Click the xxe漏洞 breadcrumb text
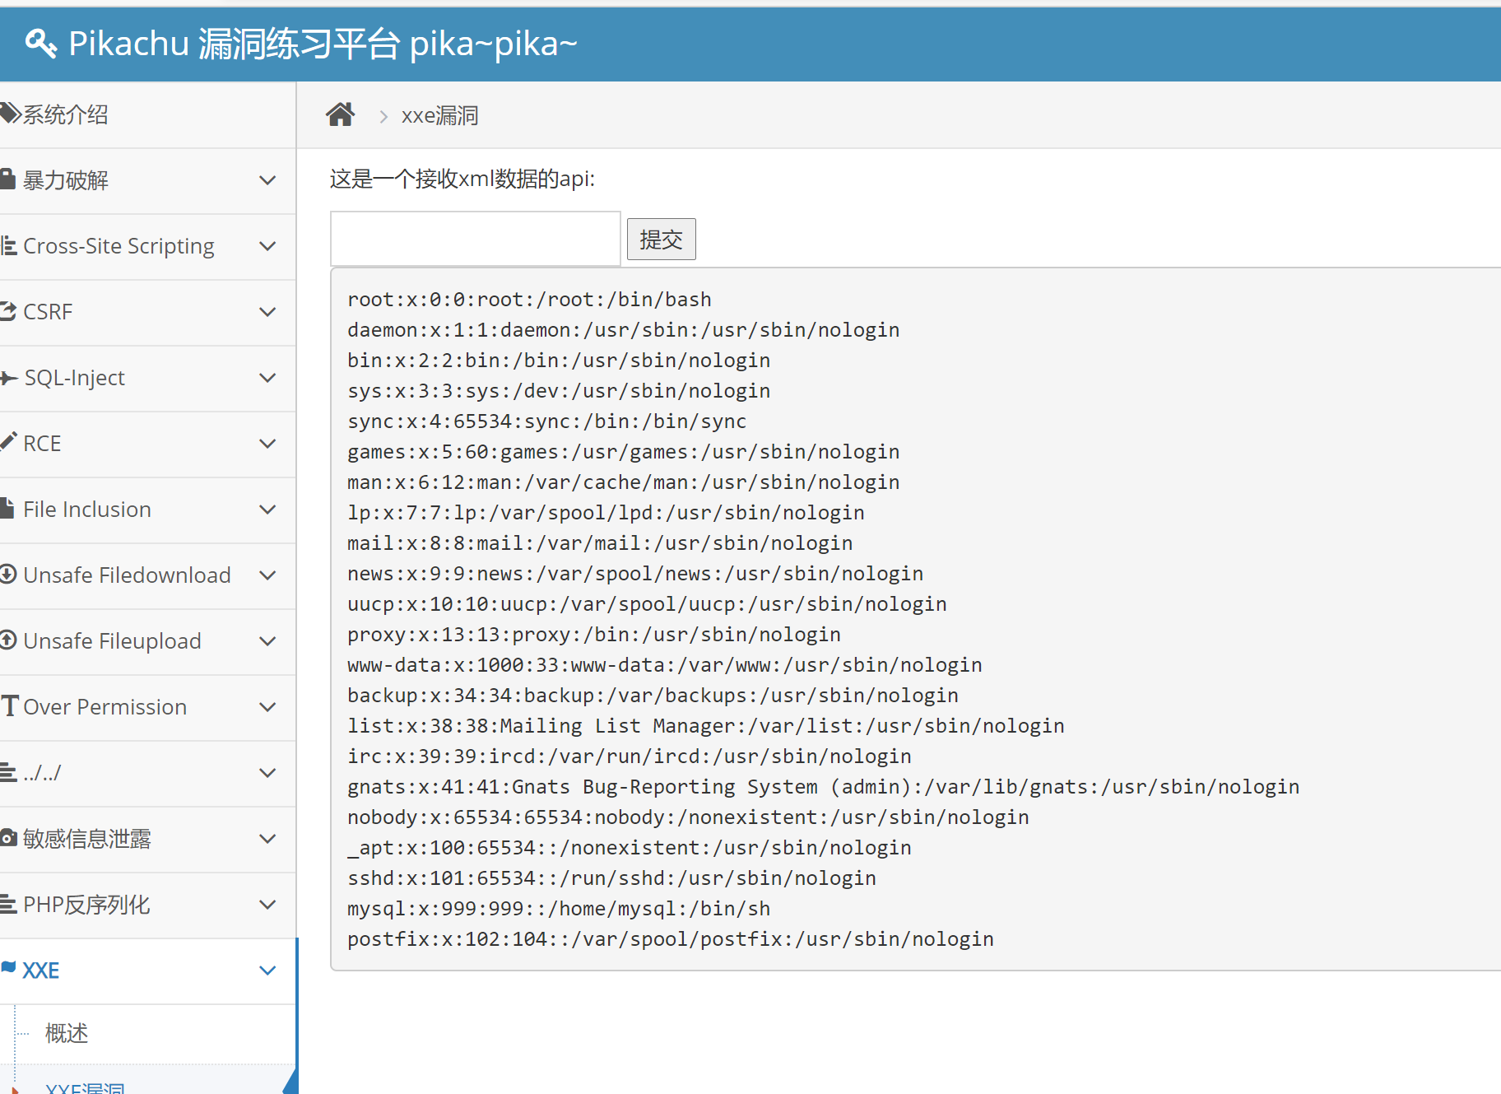Viewport: 1501px width, 1094px height. pos(439,116)
